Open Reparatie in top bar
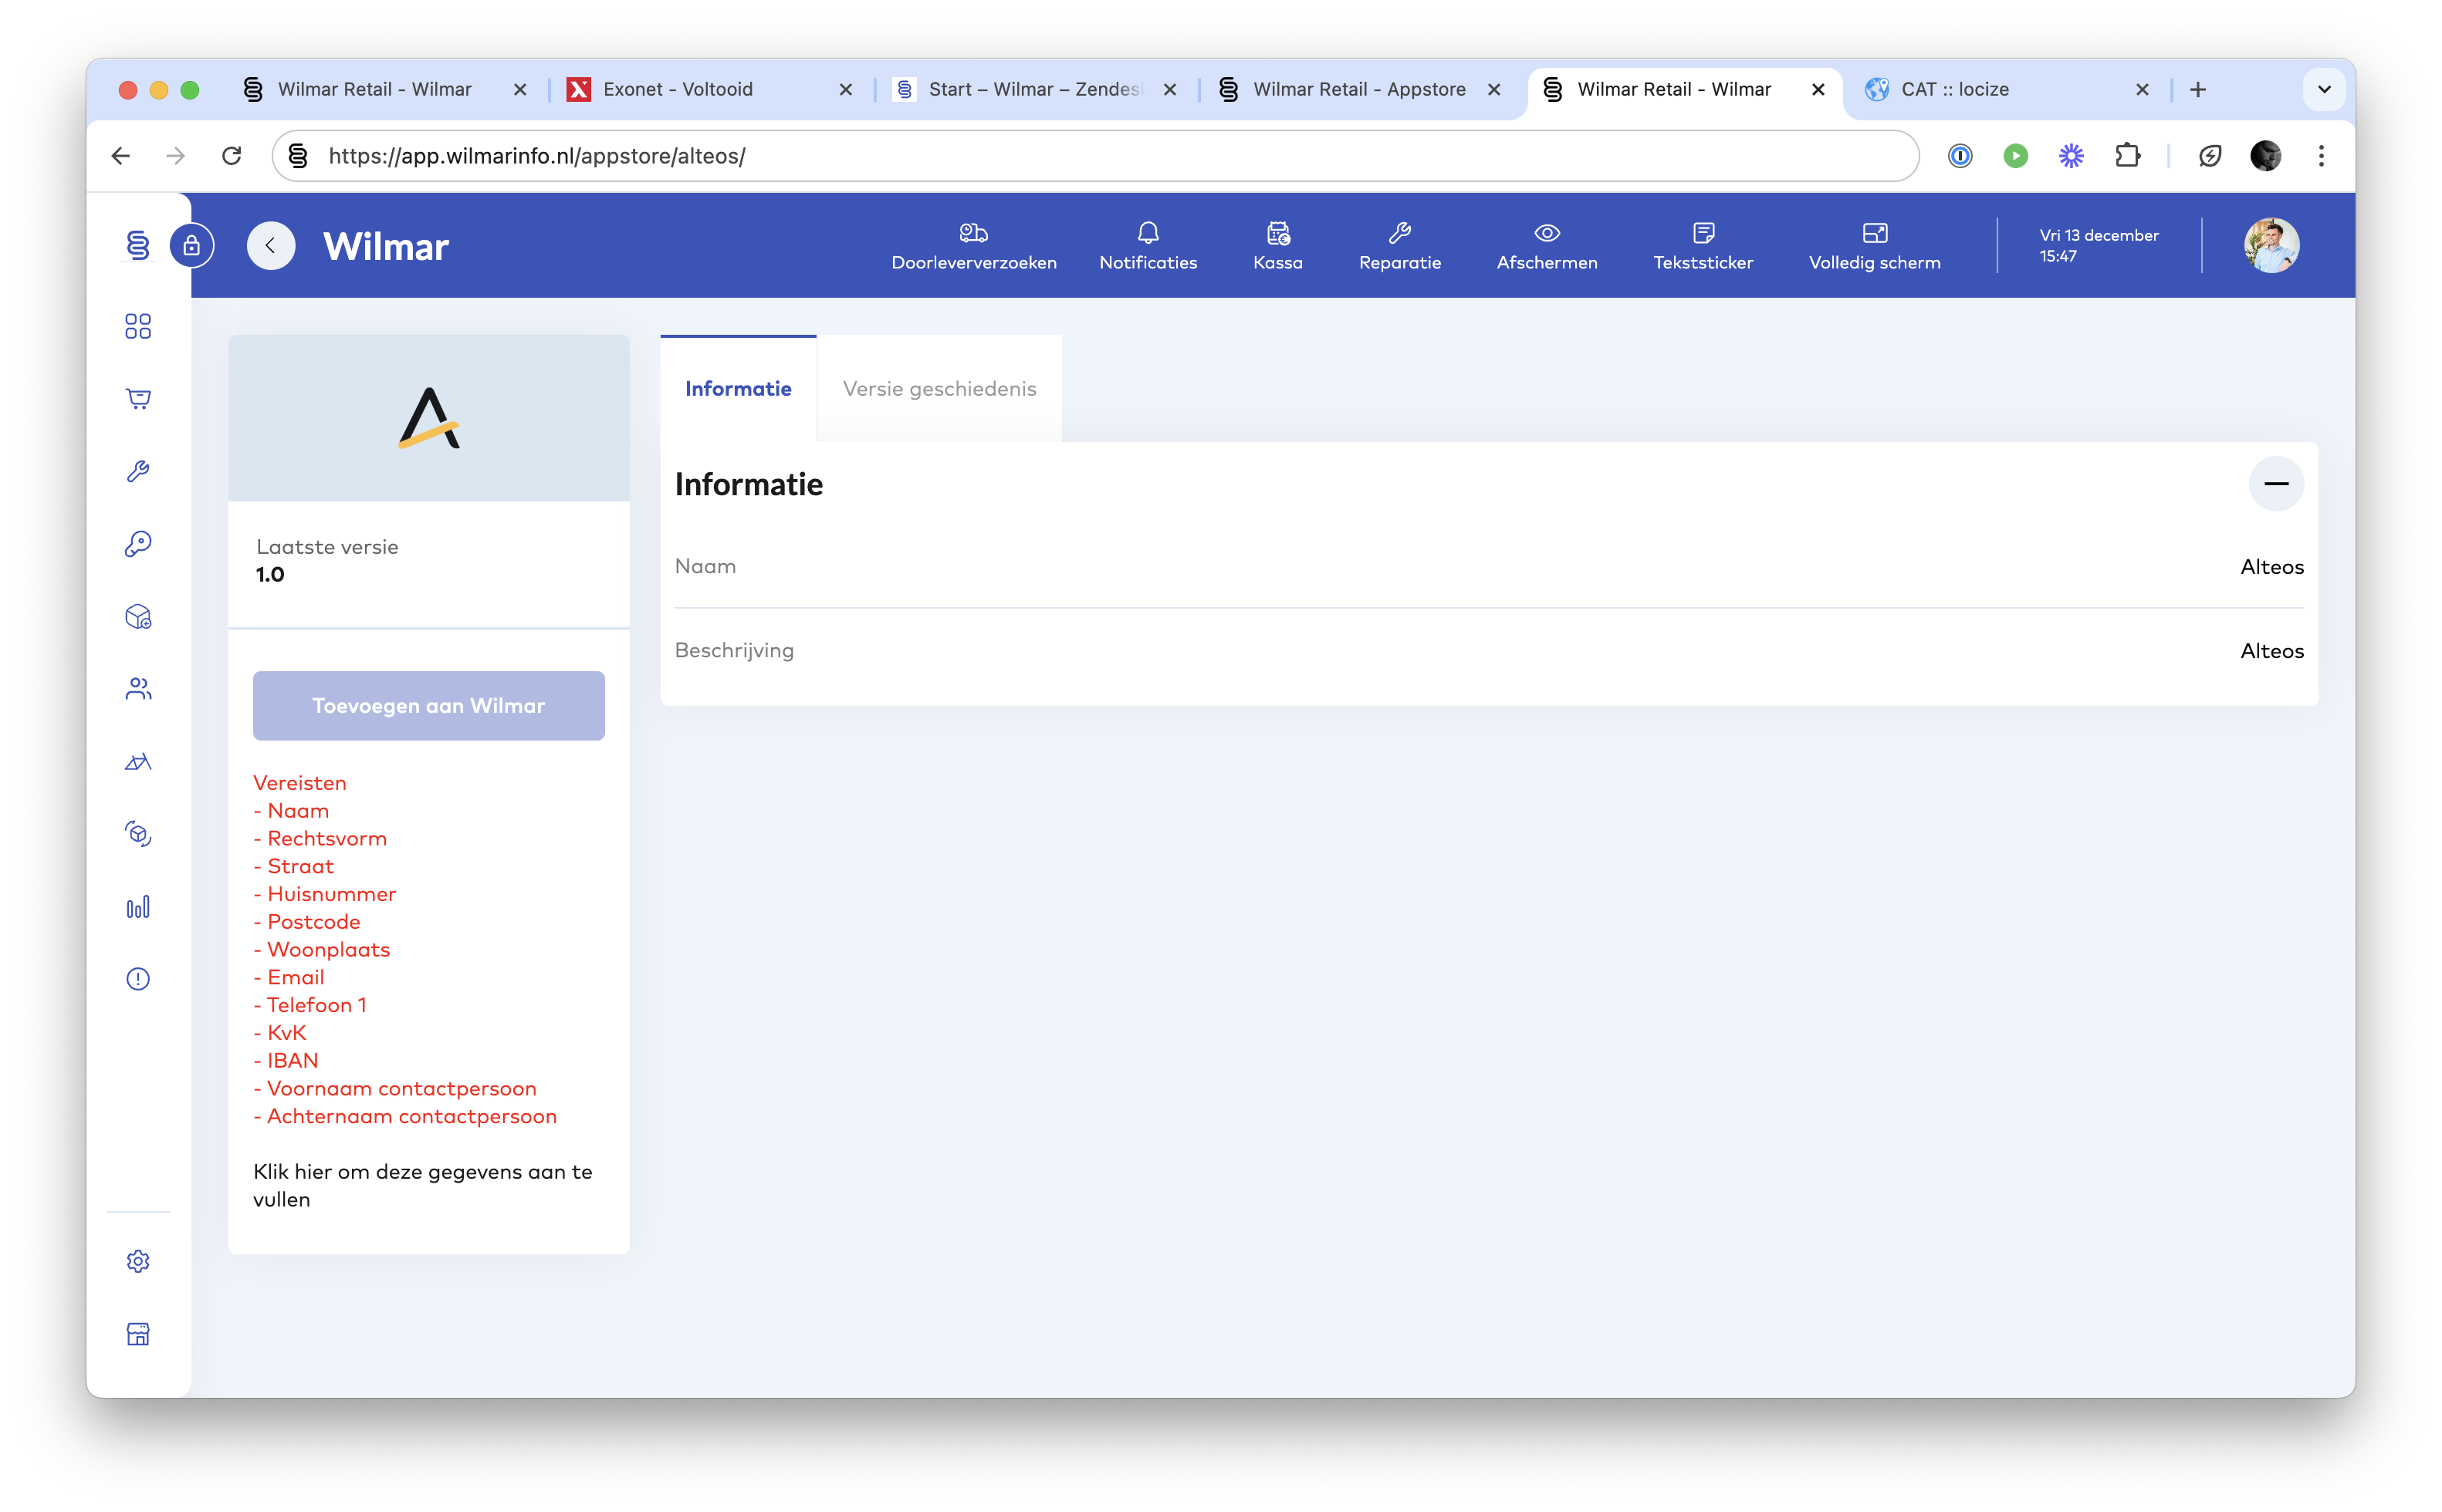The height and width of the screenshot is (1512, 2442). coord(1399,246)
